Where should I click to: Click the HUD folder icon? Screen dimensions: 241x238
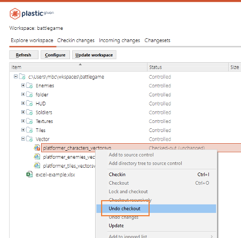pos(29,103)
